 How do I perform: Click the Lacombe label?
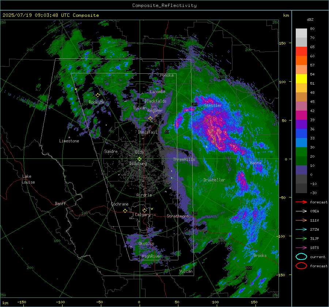(x=158, y=92)
